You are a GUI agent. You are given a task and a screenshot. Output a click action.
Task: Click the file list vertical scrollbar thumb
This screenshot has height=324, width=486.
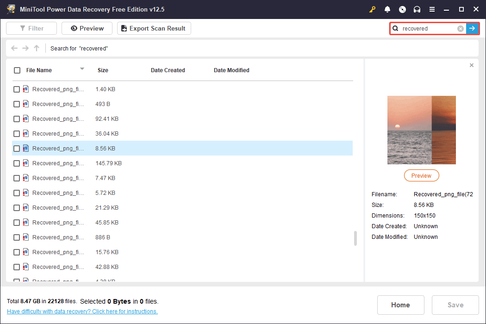(355, 238)
